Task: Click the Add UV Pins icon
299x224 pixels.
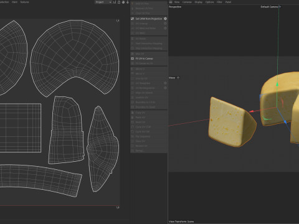Action: [132, 4]
